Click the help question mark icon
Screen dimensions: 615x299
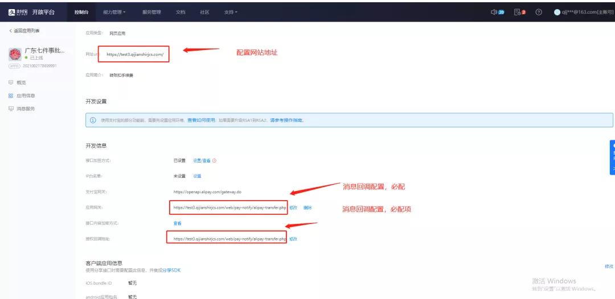point(539,12)
